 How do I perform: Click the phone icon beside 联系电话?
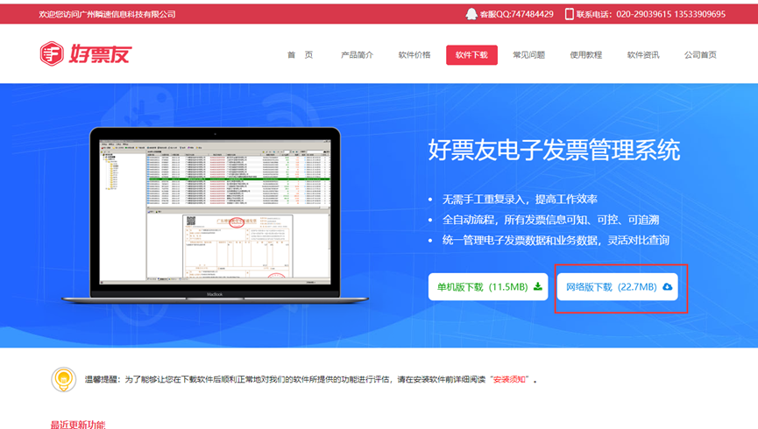pos(569,14)
